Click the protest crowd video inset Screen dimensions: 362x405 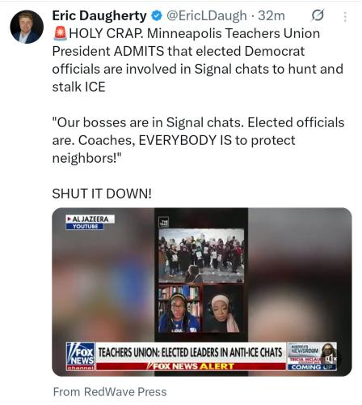coord(201,256)
